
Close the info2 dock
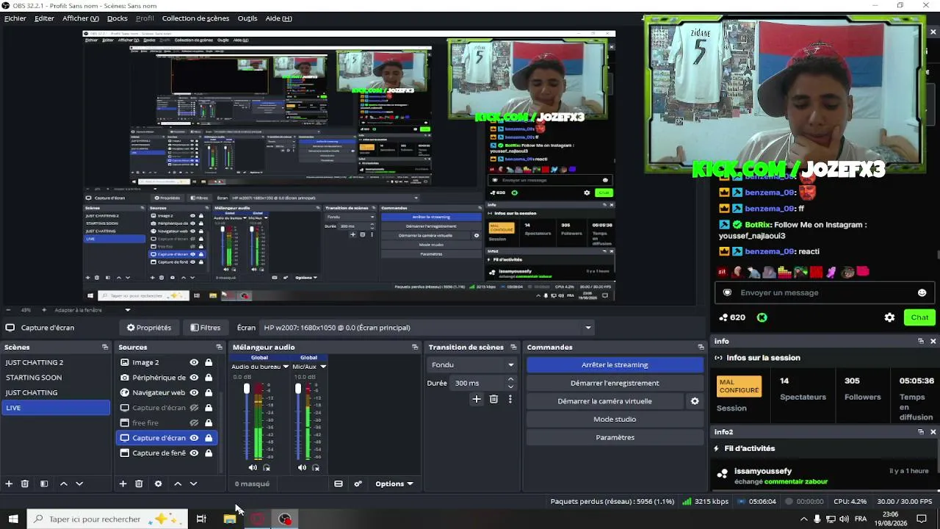[x=933, y=432]
